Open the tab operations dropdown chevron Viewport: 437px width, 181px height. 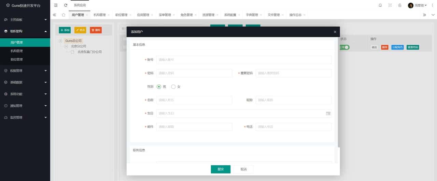point(433,15)
